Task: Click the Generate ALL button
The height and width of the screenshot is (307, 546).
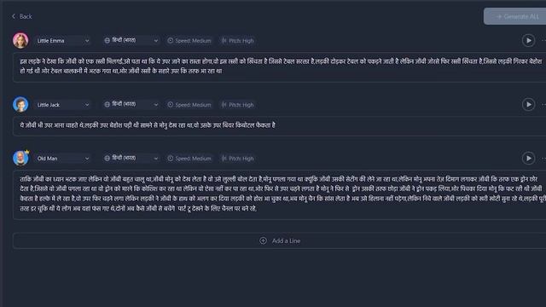Action: [x=514, y=16]
